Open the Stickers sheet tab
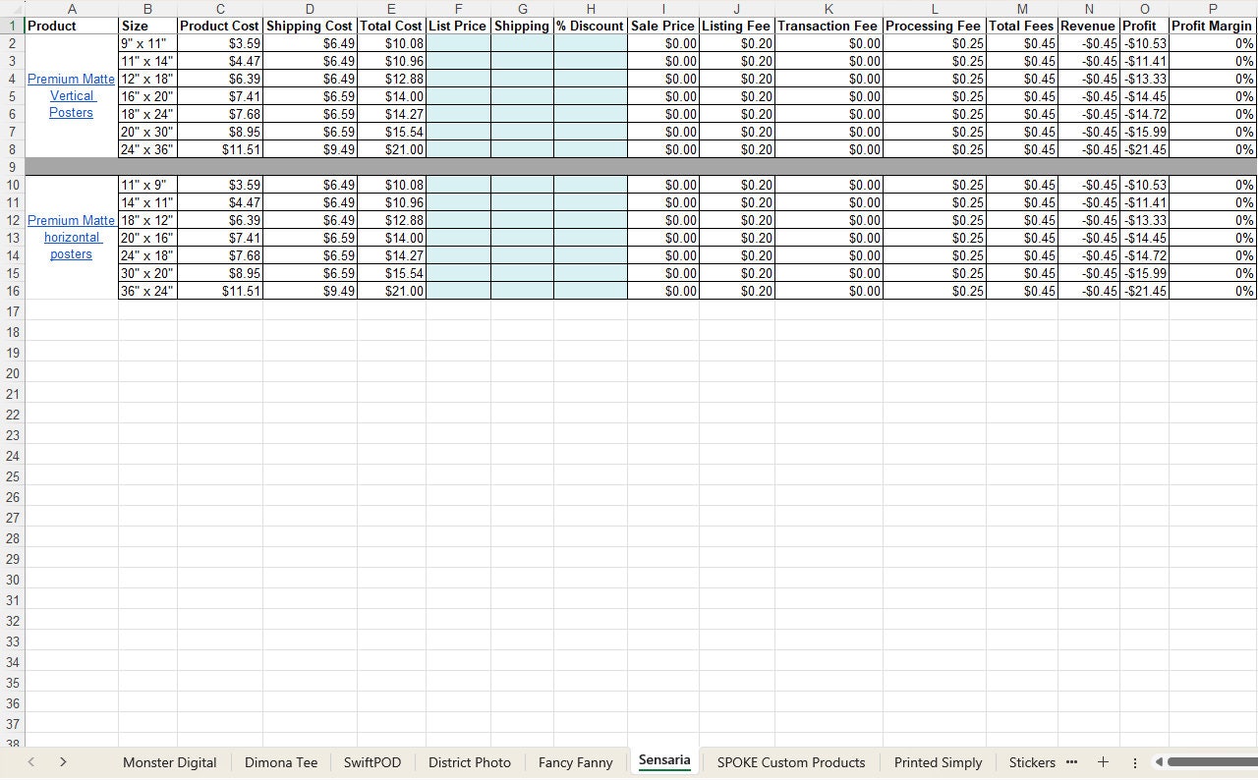The width and height of the screenshot is (1258, 780). [x=1032, y=762]
